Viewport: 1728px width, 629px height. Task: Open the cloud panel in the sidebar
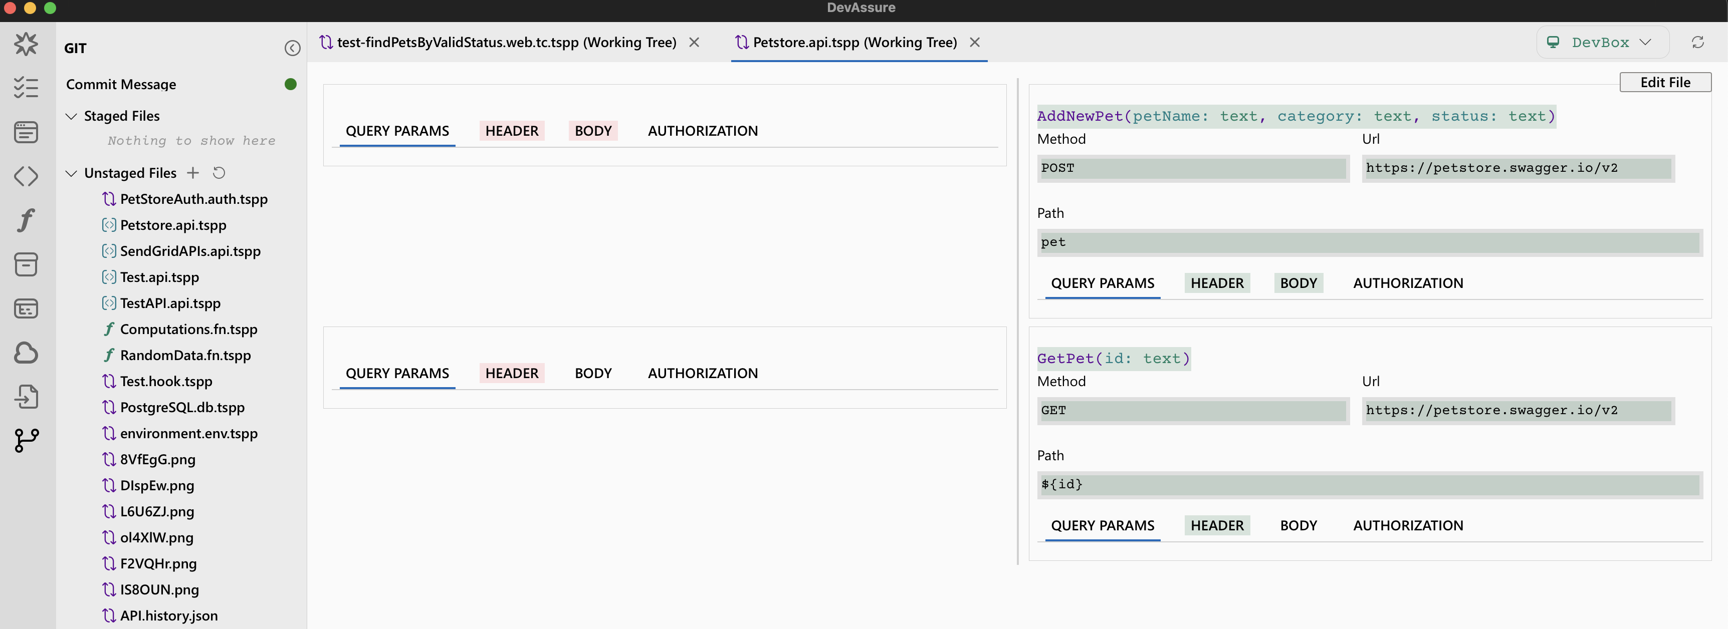tap(26, 352)
